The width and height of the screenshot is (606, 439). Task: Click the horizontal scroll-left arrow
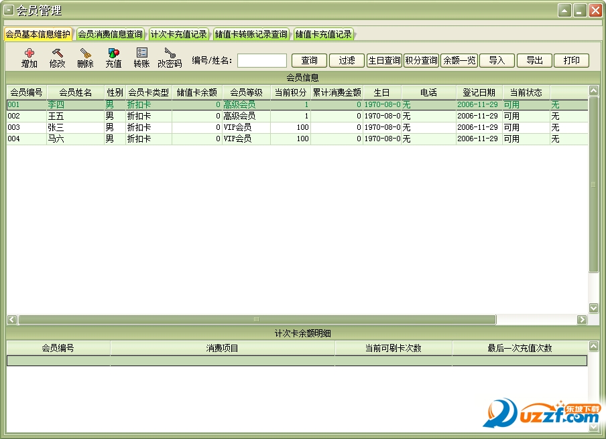click(12, 319)
